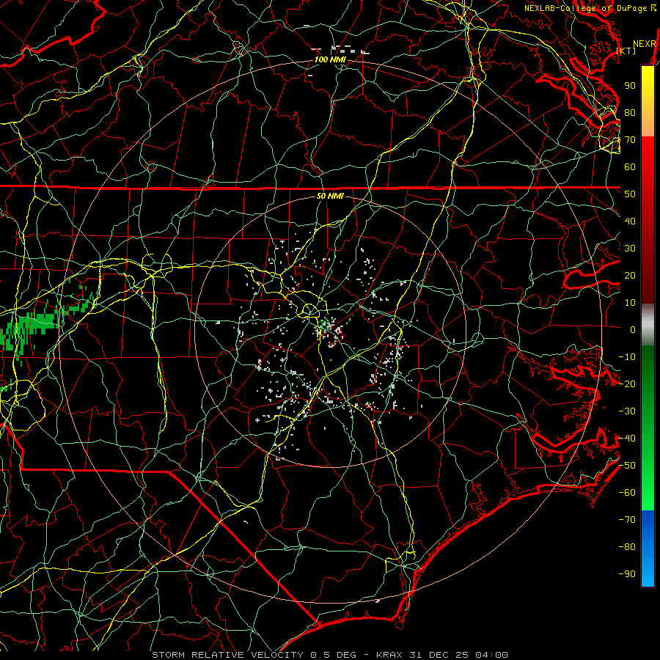Click the 0 value on velocity scale

pos(633,330)
